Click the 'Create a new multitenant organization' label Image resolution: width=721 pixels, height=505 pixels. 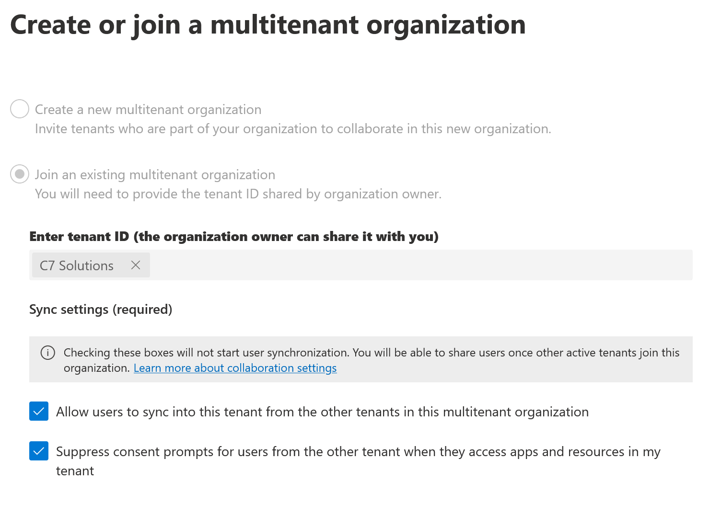tap(148, 110)
